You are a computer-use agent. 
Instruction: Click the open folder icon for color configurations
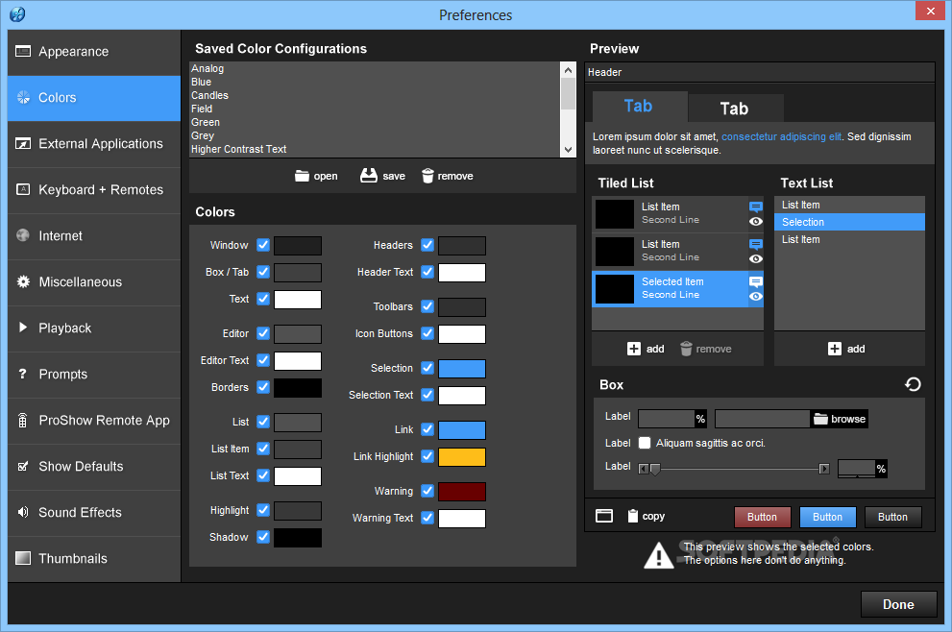pos(302,176)
